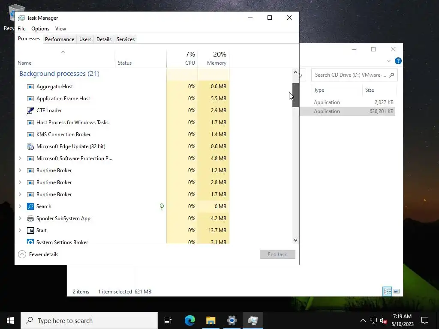The image size is (439, 329).
Task: Click the muted volume tray icon
Action: [383, 320]
